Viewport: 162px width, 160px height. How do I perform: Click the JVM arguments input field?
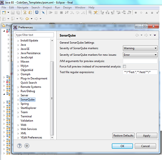tap(140, 61)
